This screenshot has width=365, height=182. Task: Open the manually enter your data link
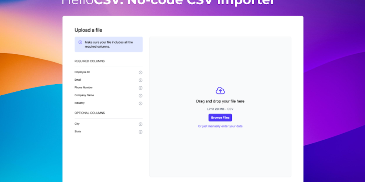click(x=220, y=126)
